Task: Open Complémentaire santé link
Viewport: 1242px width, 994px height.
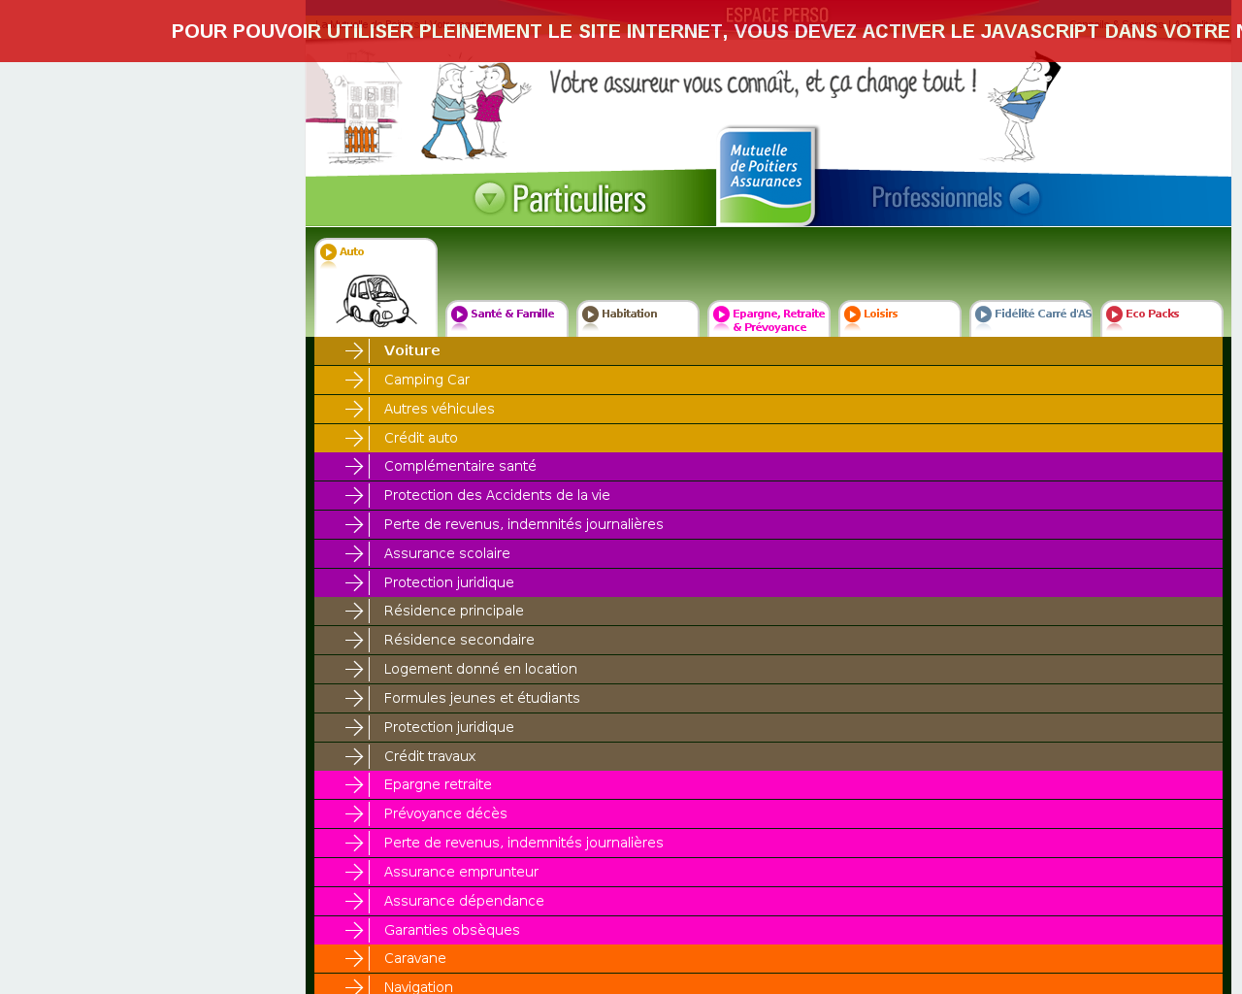Action: pyautogui.click(x=768, y=467)
